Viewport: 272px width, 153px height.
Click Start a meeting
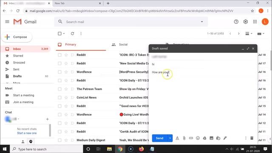[x=23, y=95]
